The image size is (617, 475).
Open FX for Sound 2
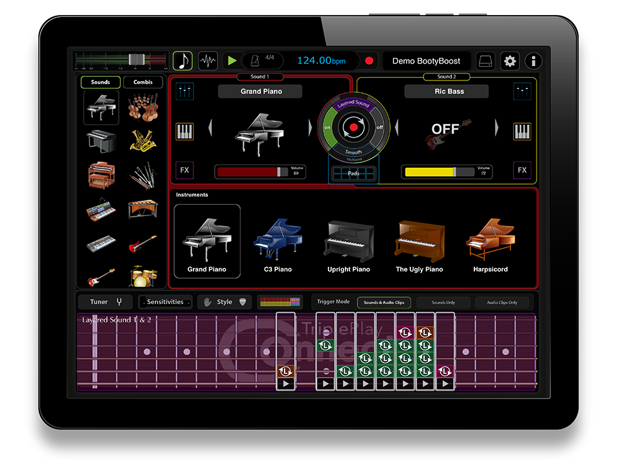[521, 170]
